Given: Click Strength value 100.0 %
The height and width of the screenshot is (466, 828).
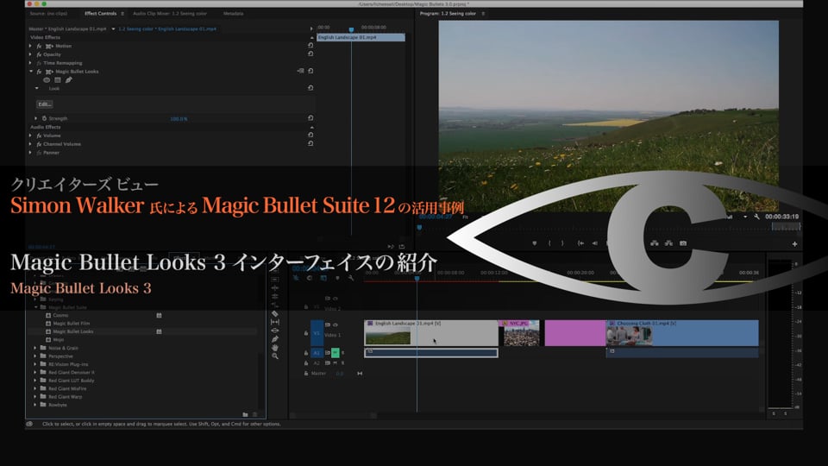Looking at the screenshot, I should (x=179, y=119).
